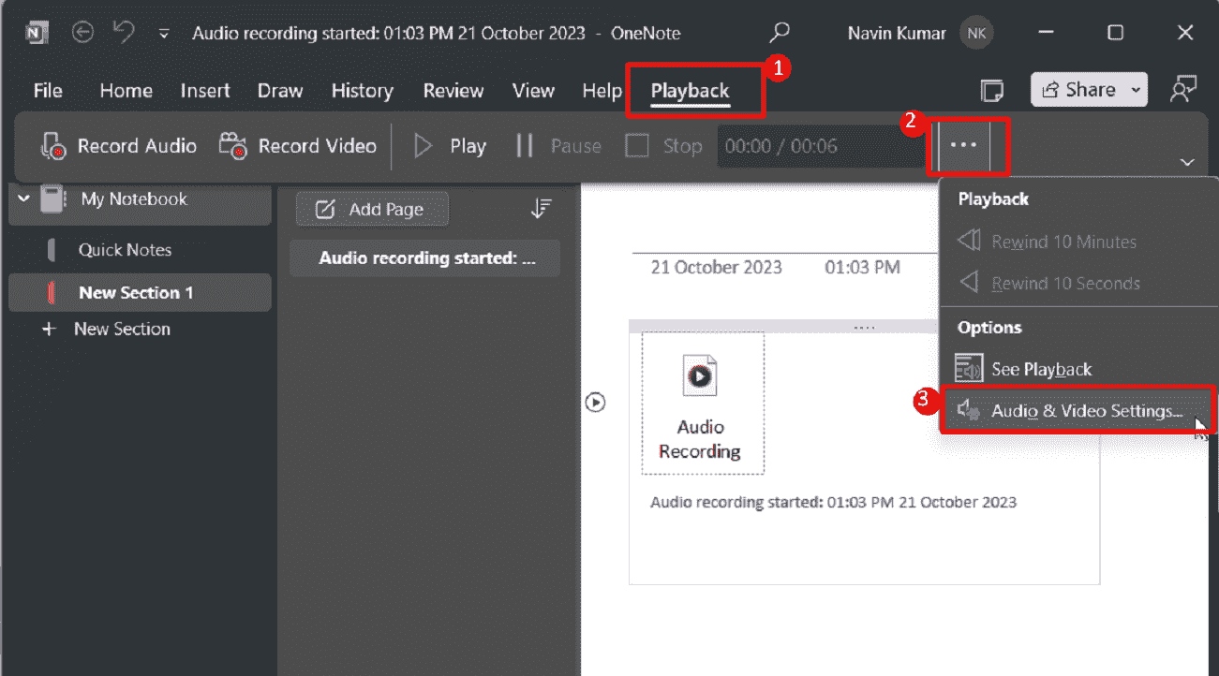The height and width of the screenshot is (676, 1219).
Task: Switch to the History tab
Action: tap(362, 91)
